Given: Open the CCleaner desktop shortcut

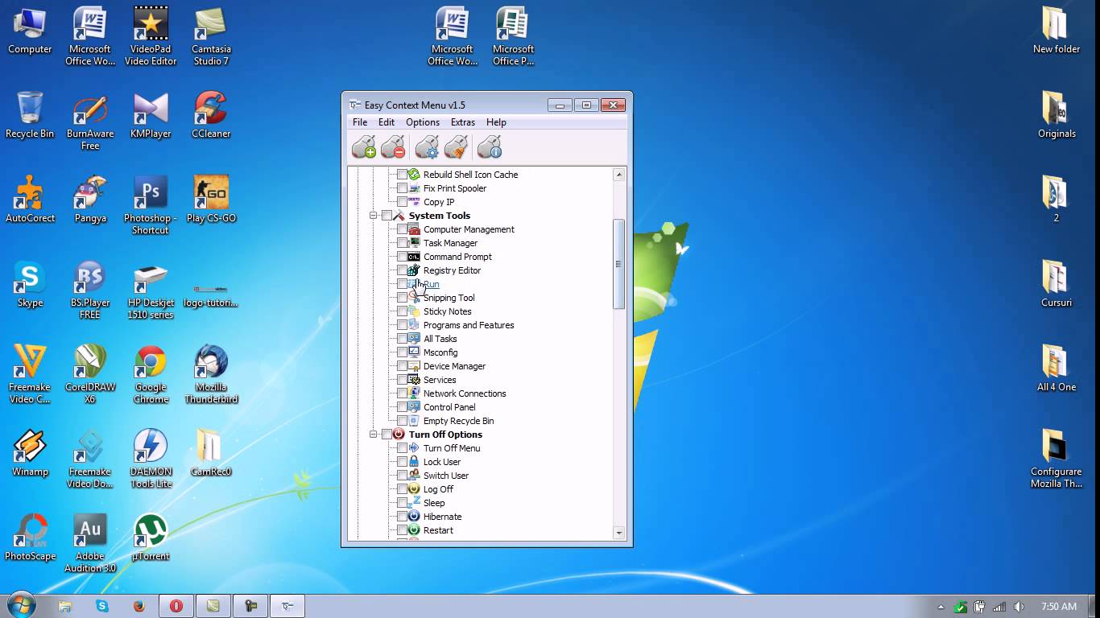Looking at the screenshot, I should (211, 115).
